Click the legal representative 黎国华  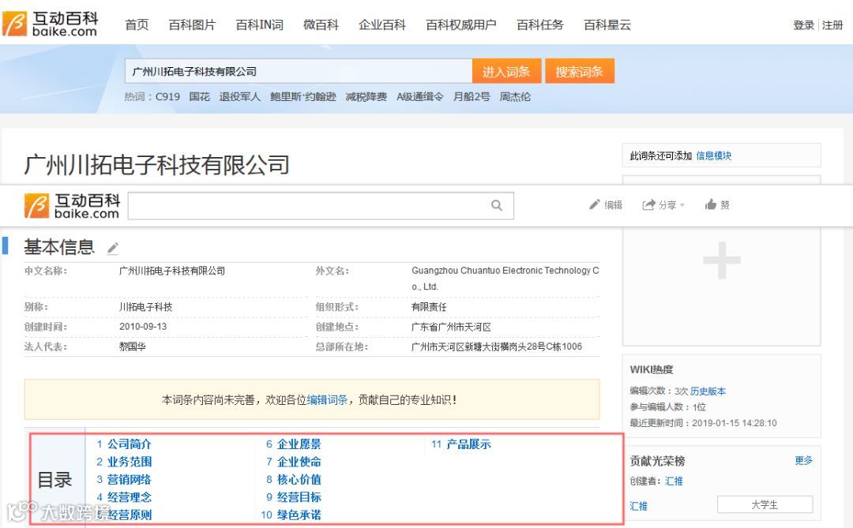click(132, 346)
